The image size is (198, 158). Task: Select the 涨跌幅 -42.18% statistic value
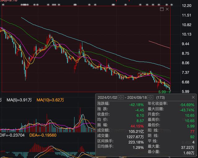(136, 103)
